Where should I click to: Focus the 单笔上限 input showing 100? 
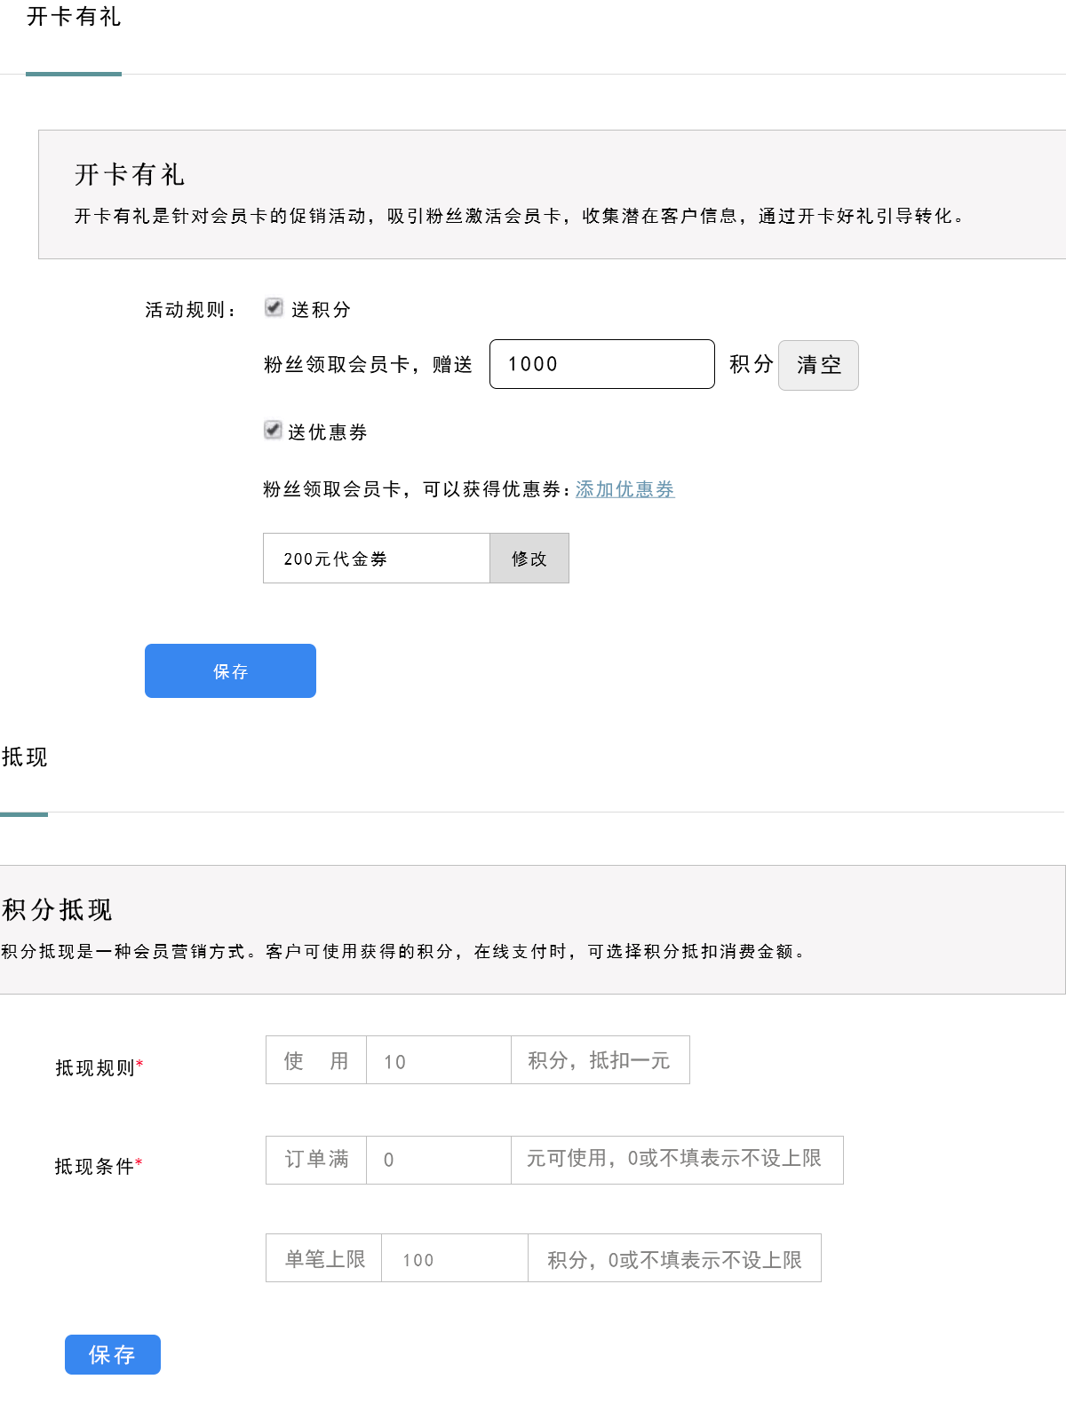[x=454, y=1258]
